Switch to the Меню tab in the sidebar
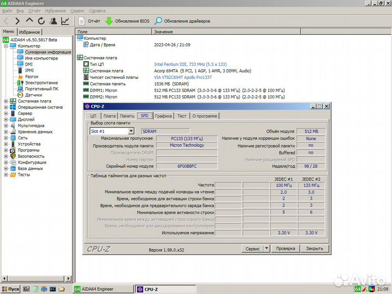 (x=9, y=32)
